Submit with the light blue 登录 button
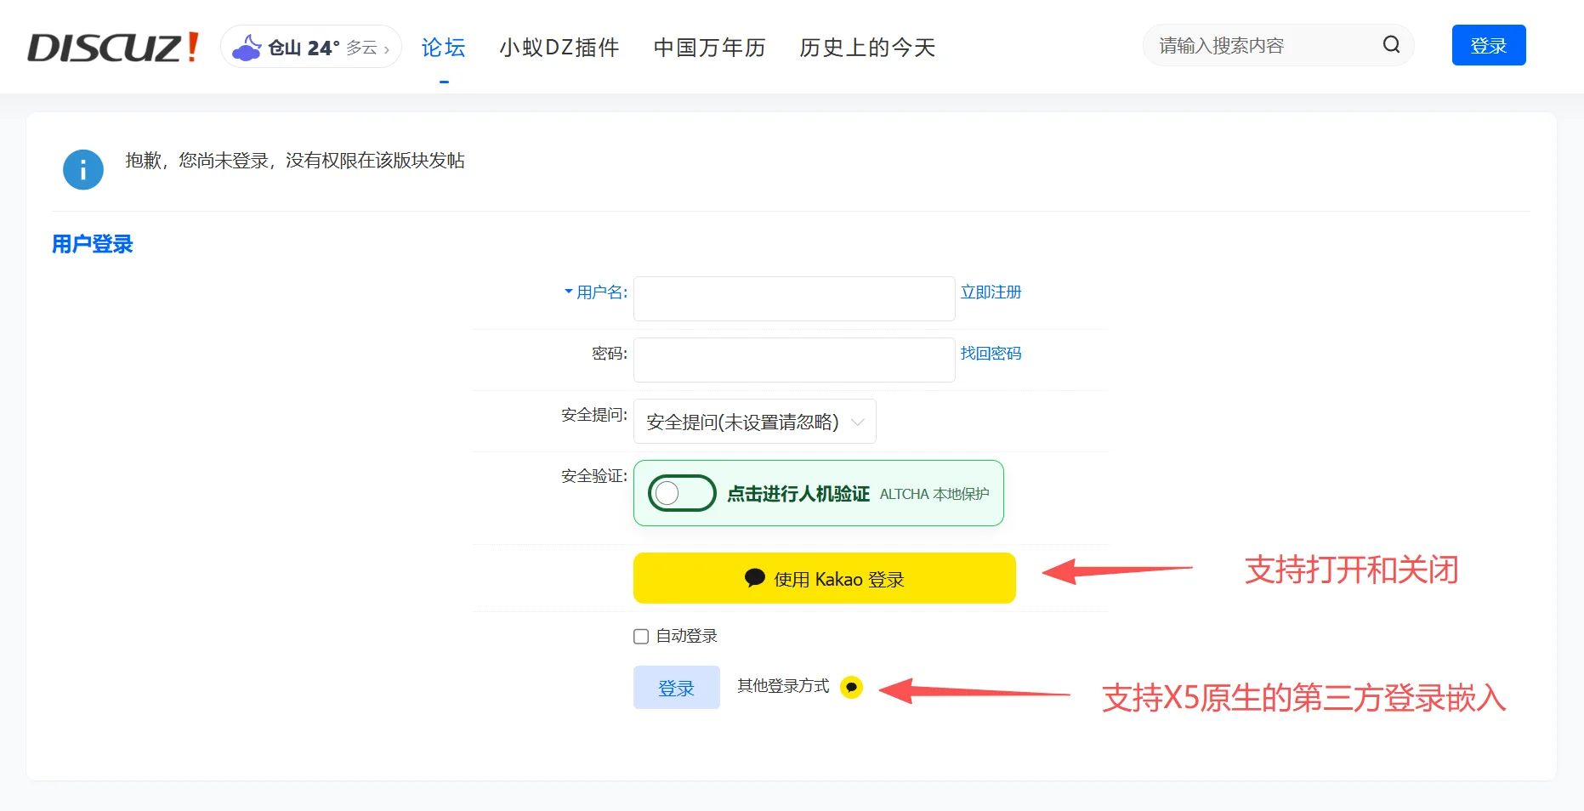Screen dimensions: 1584x811 pos(677,688)
